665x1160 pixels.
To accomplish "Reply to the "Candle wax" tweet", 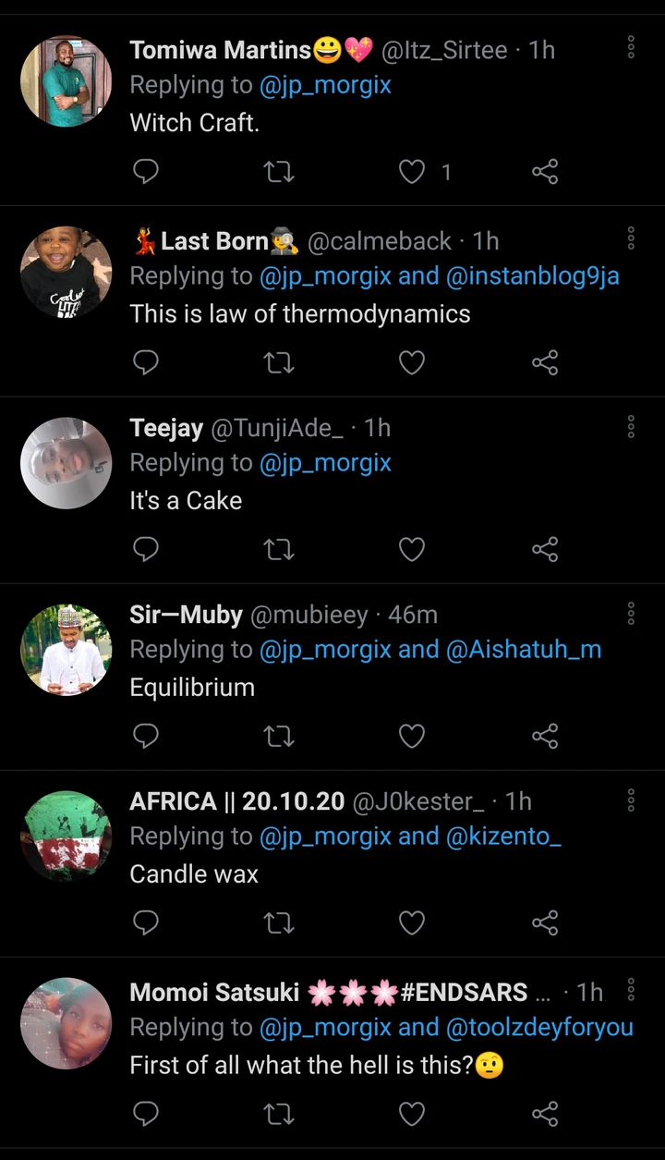I will click(146, 922).
